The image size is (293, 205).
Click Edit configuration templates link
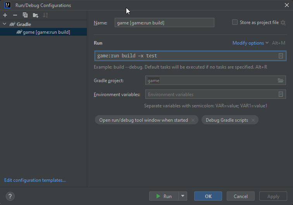(35, 180)
